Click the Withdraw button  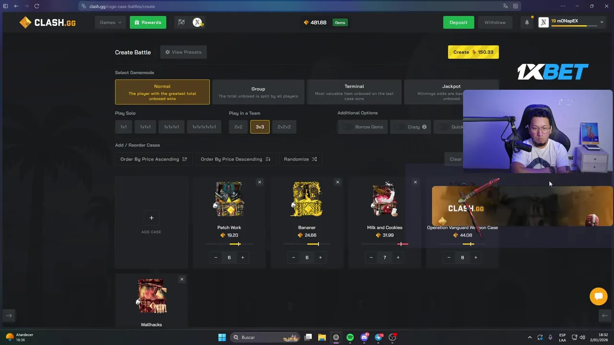(x=495, y=23)
